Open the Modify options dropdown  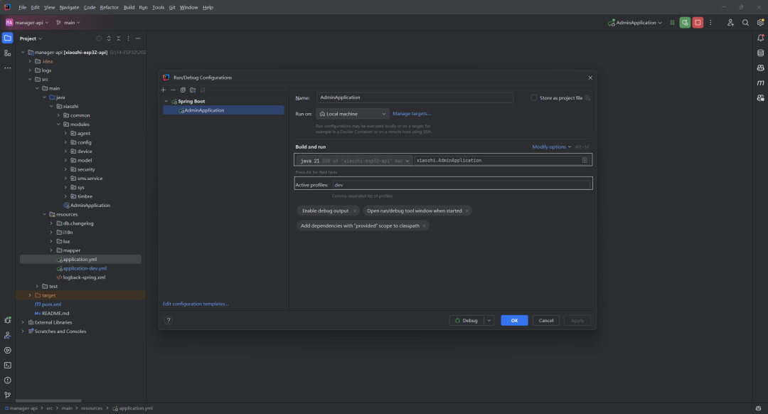(x=552, y=147)
